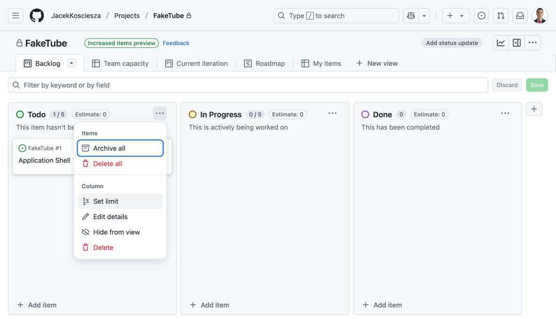The width and height of the screenshot is (556, 319).
Task: Add item to In Progress column
Action: [210, 305]
